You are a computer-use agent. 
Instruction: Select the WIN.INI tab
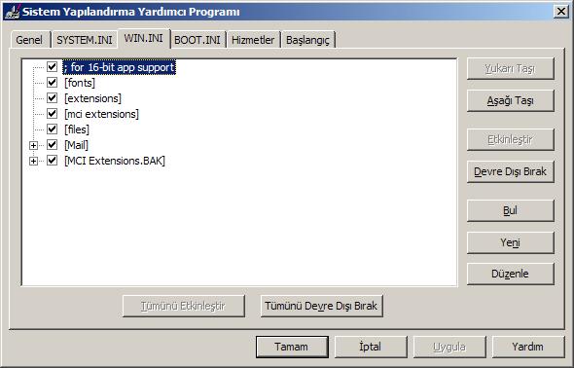click(x=144, y=38)
